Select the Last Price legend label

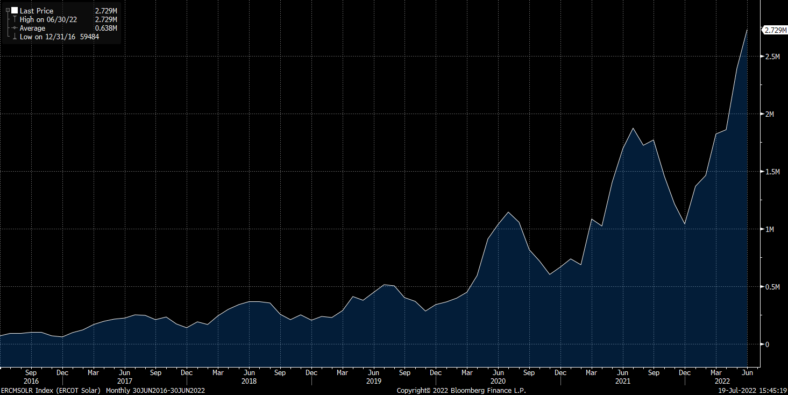(36, 11)
